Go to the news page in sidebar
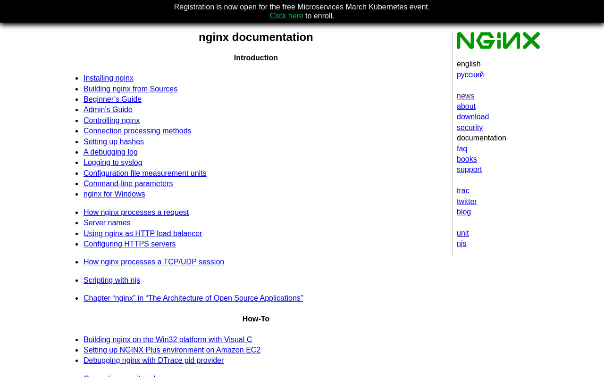The height and width of the screenshot is (377, 604). (x=465, y=96)
